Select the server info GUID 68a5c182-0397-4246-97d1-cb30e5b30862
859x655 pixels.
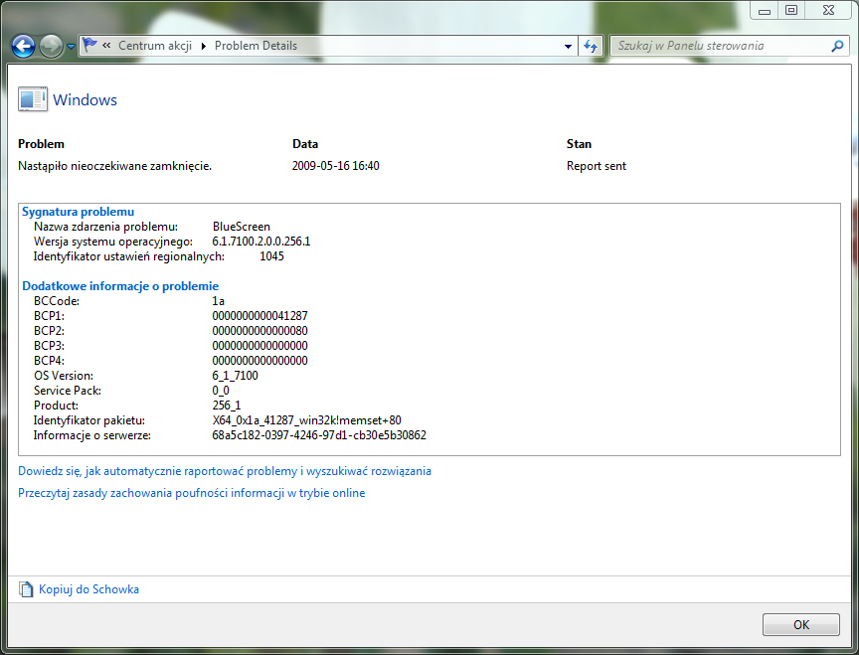(x=319, y=435)
